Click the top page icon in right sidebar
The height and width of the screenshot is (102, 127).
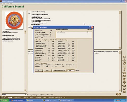(124, 57)
